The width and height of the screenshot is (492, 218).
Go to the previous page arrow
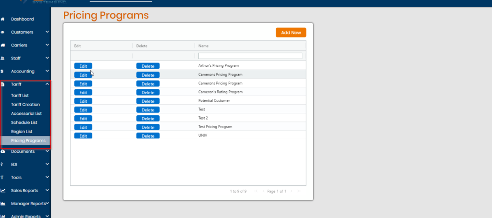(264, 191)
